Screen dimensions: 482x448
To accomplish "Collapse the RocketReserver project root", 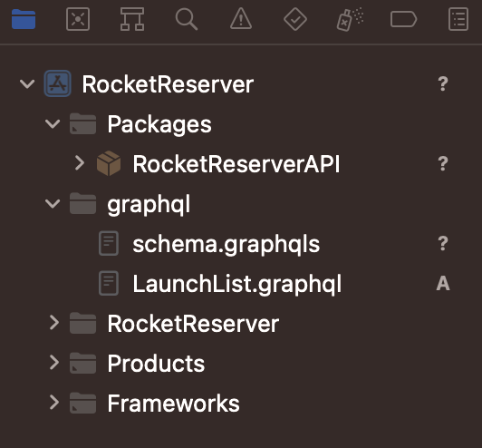I will click(x=27, y=83).
